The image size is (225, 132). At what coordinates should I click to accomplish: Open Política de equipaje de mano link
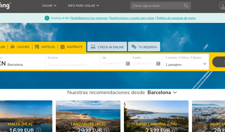[x=176, y=18]
